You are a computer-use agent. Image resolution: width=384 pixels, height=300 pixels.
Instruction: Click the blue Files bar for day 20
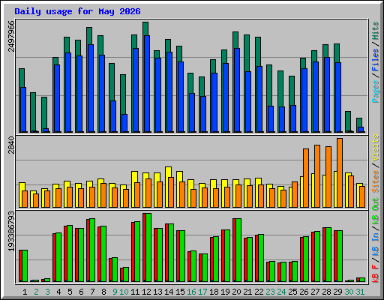(237, 90)
